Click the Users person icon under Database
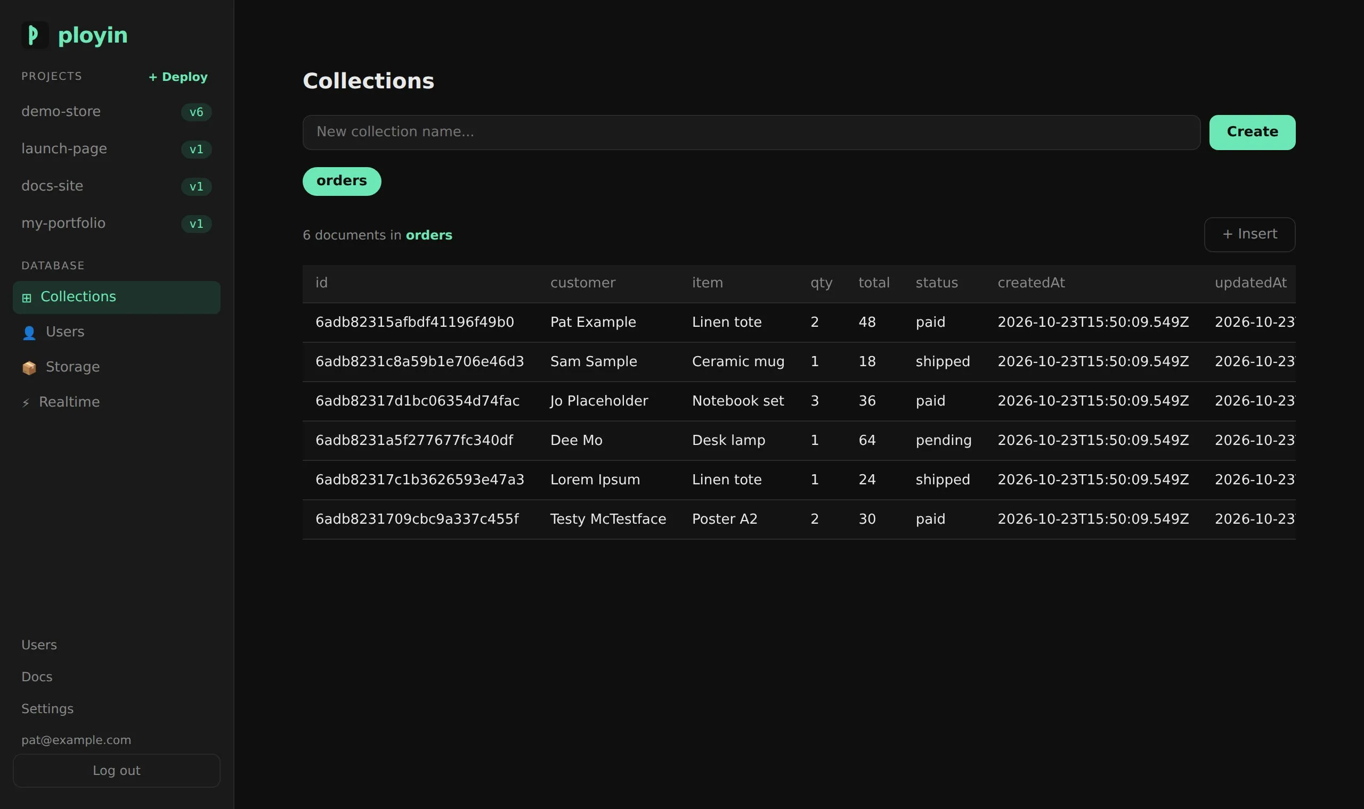 point(29,333)
